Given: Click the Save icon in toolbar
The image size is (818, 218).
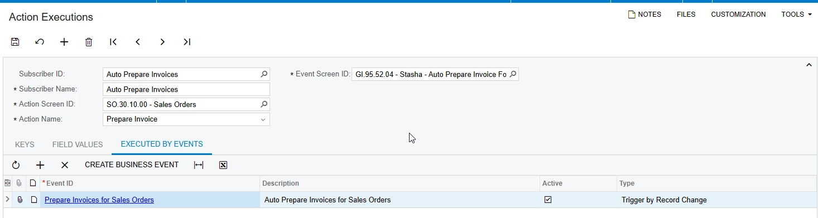Looking at the screenshot, I should [15, 42].
